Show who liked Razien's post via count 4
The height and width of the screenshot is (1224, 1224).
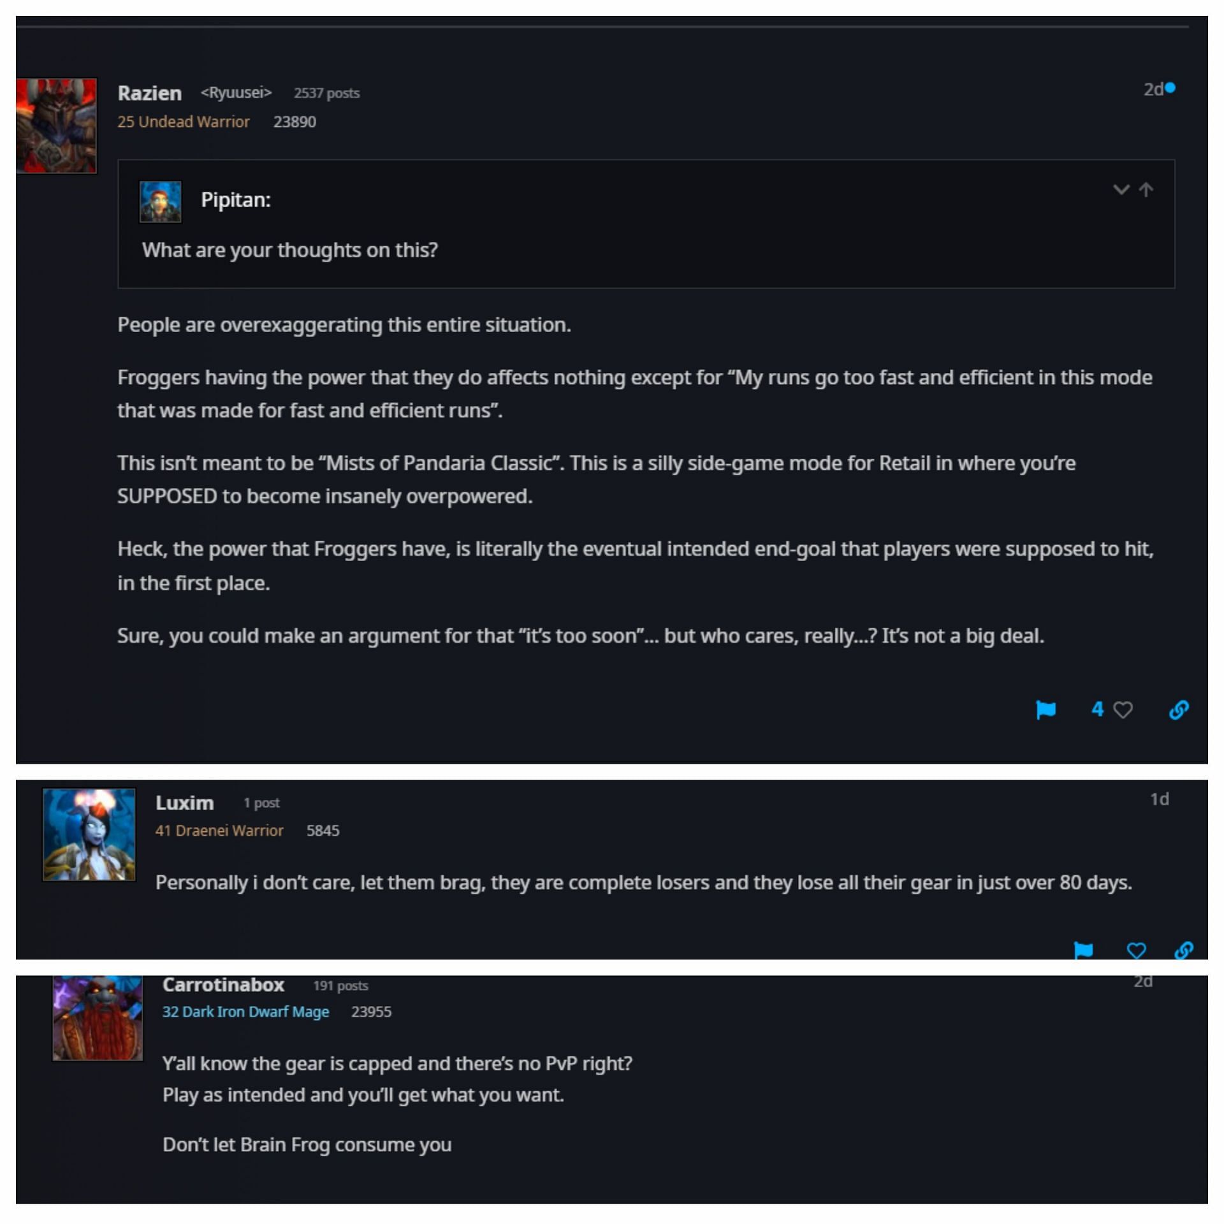(1097, 709)
